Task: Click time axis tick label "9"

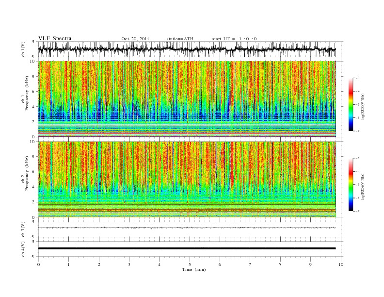Action: pyautogui.click(x=310, y=264)
